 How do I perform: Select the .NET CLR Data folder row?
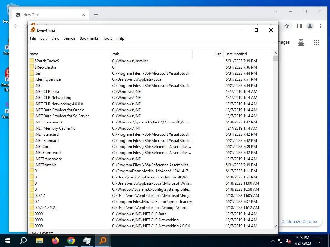[x=151, y=92]
